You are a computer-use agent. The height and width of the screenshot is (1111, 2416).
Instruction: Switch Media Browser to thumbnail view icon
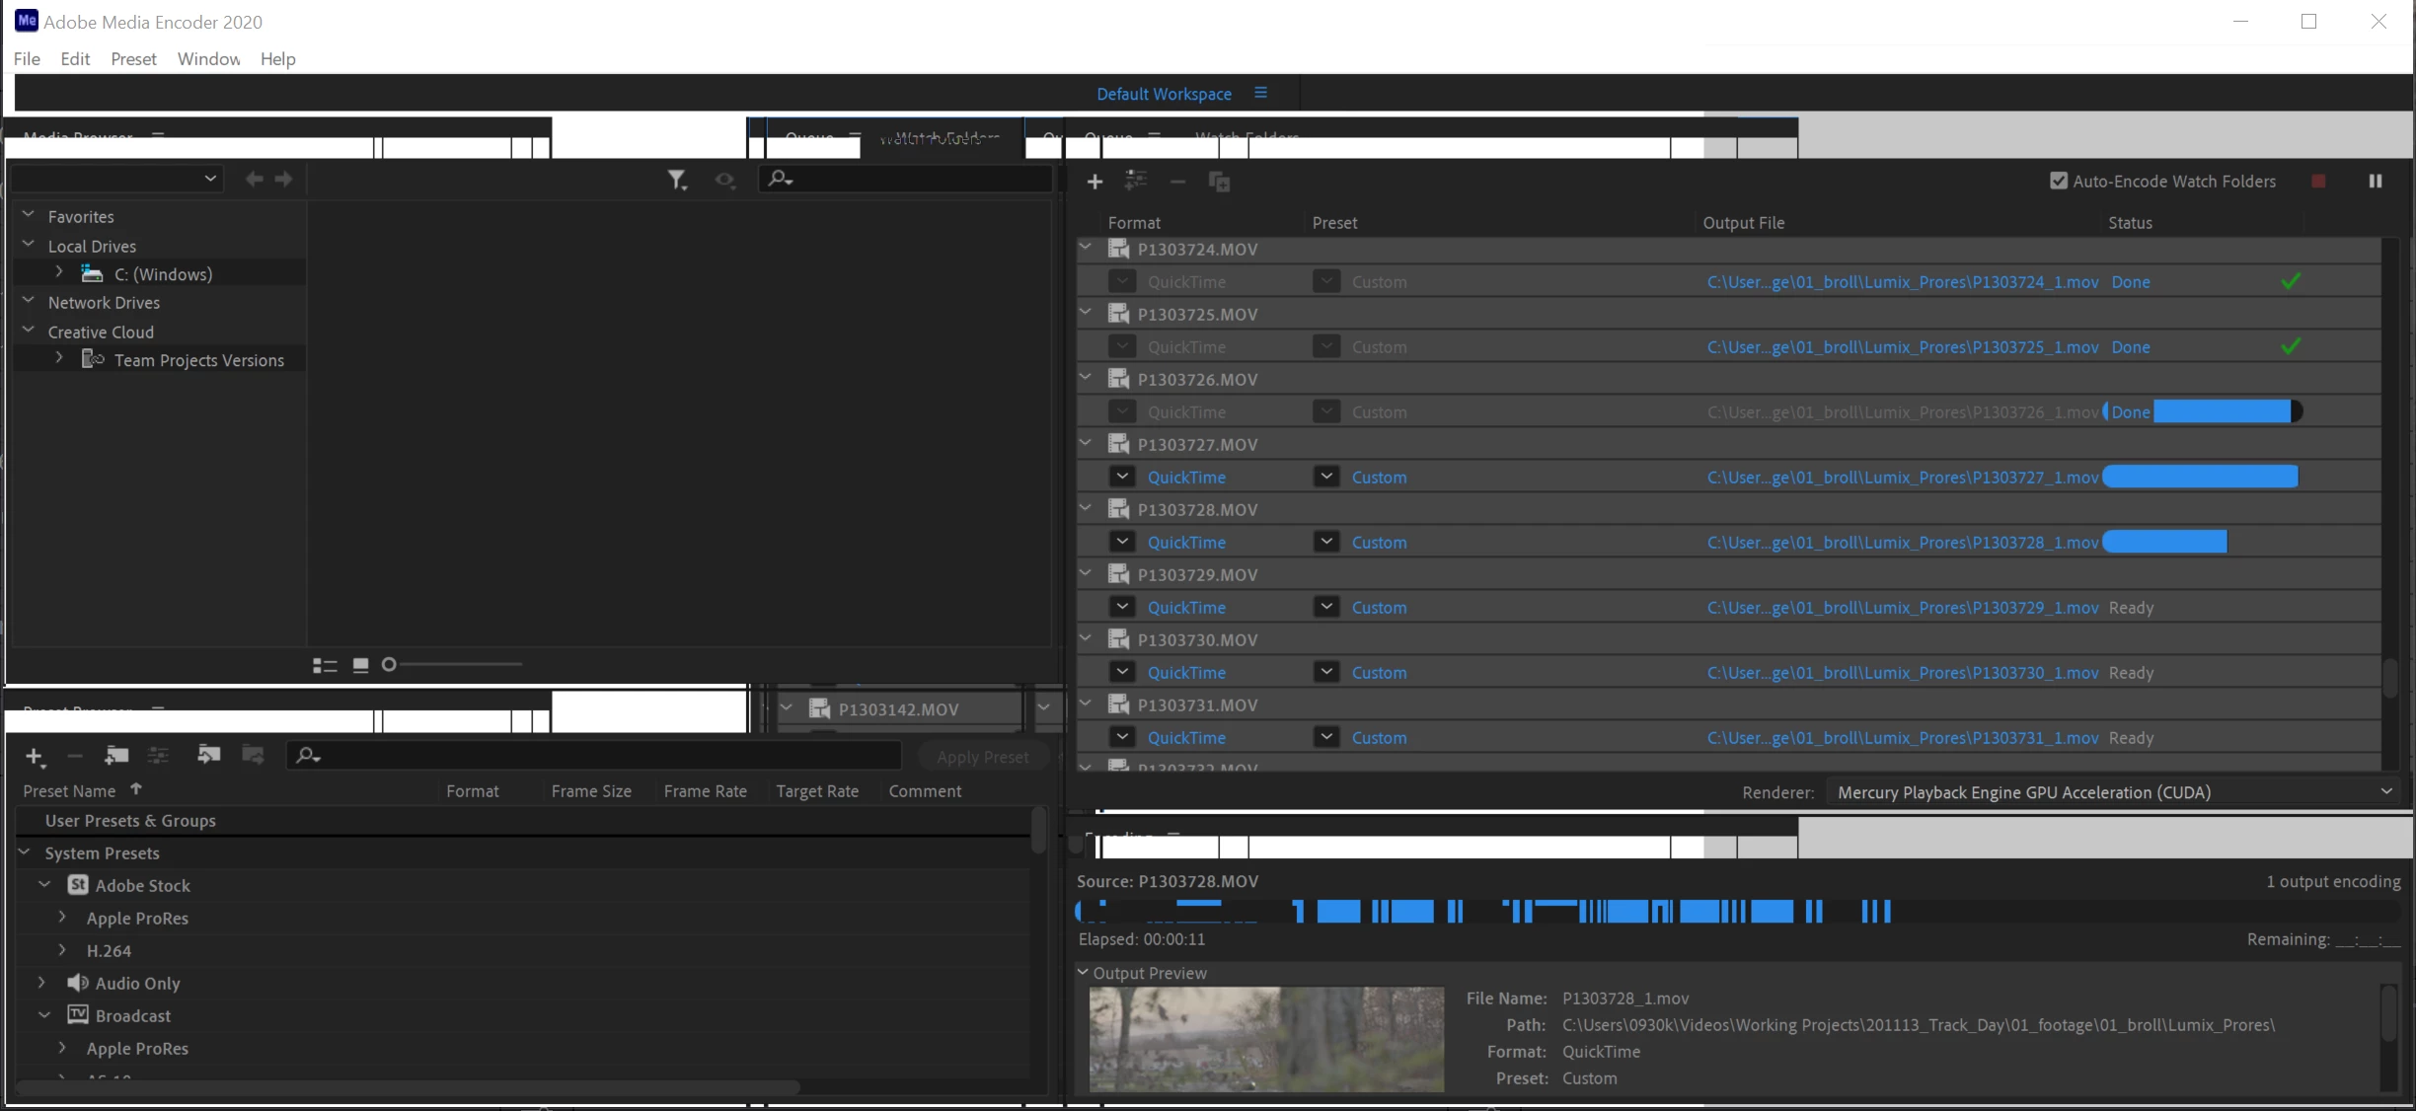[x=361, y=666]
